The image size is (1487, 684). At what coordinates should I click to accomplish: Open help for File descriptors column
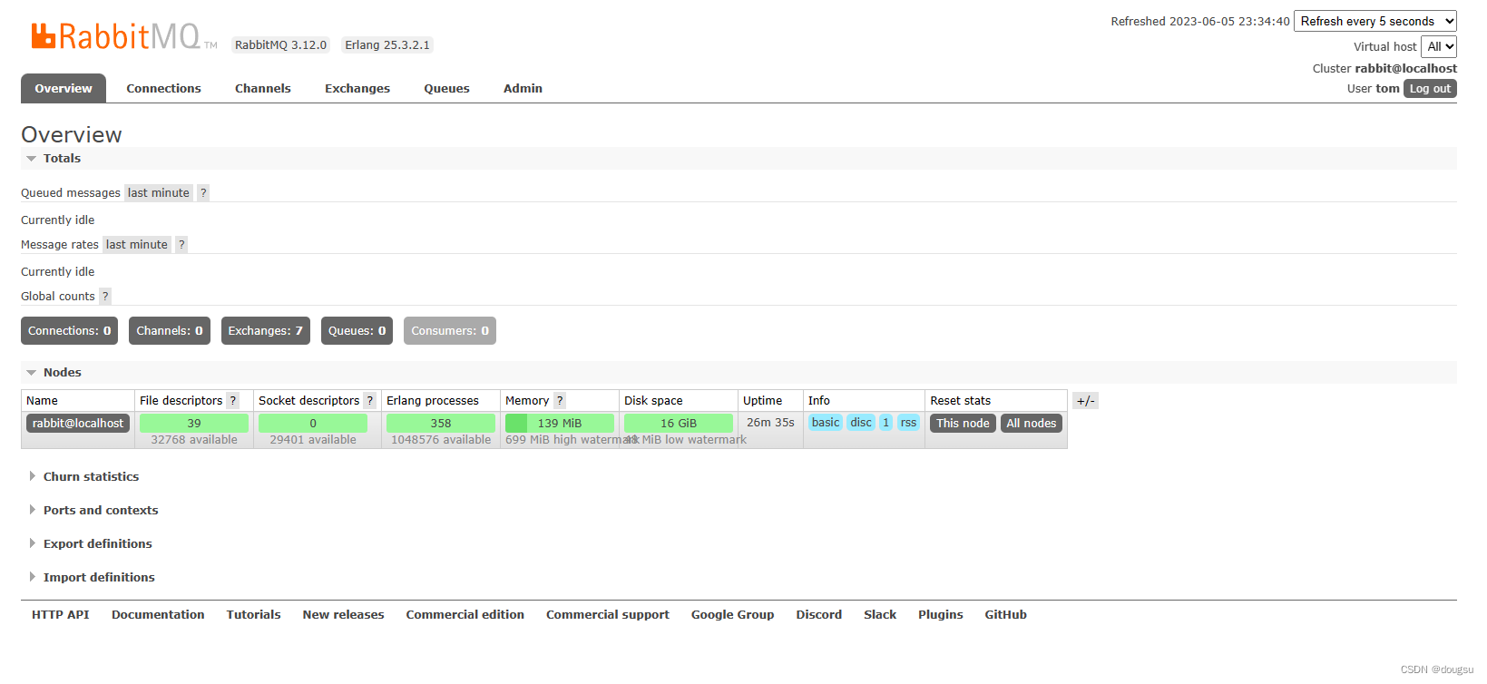click(x=233, y=401)
